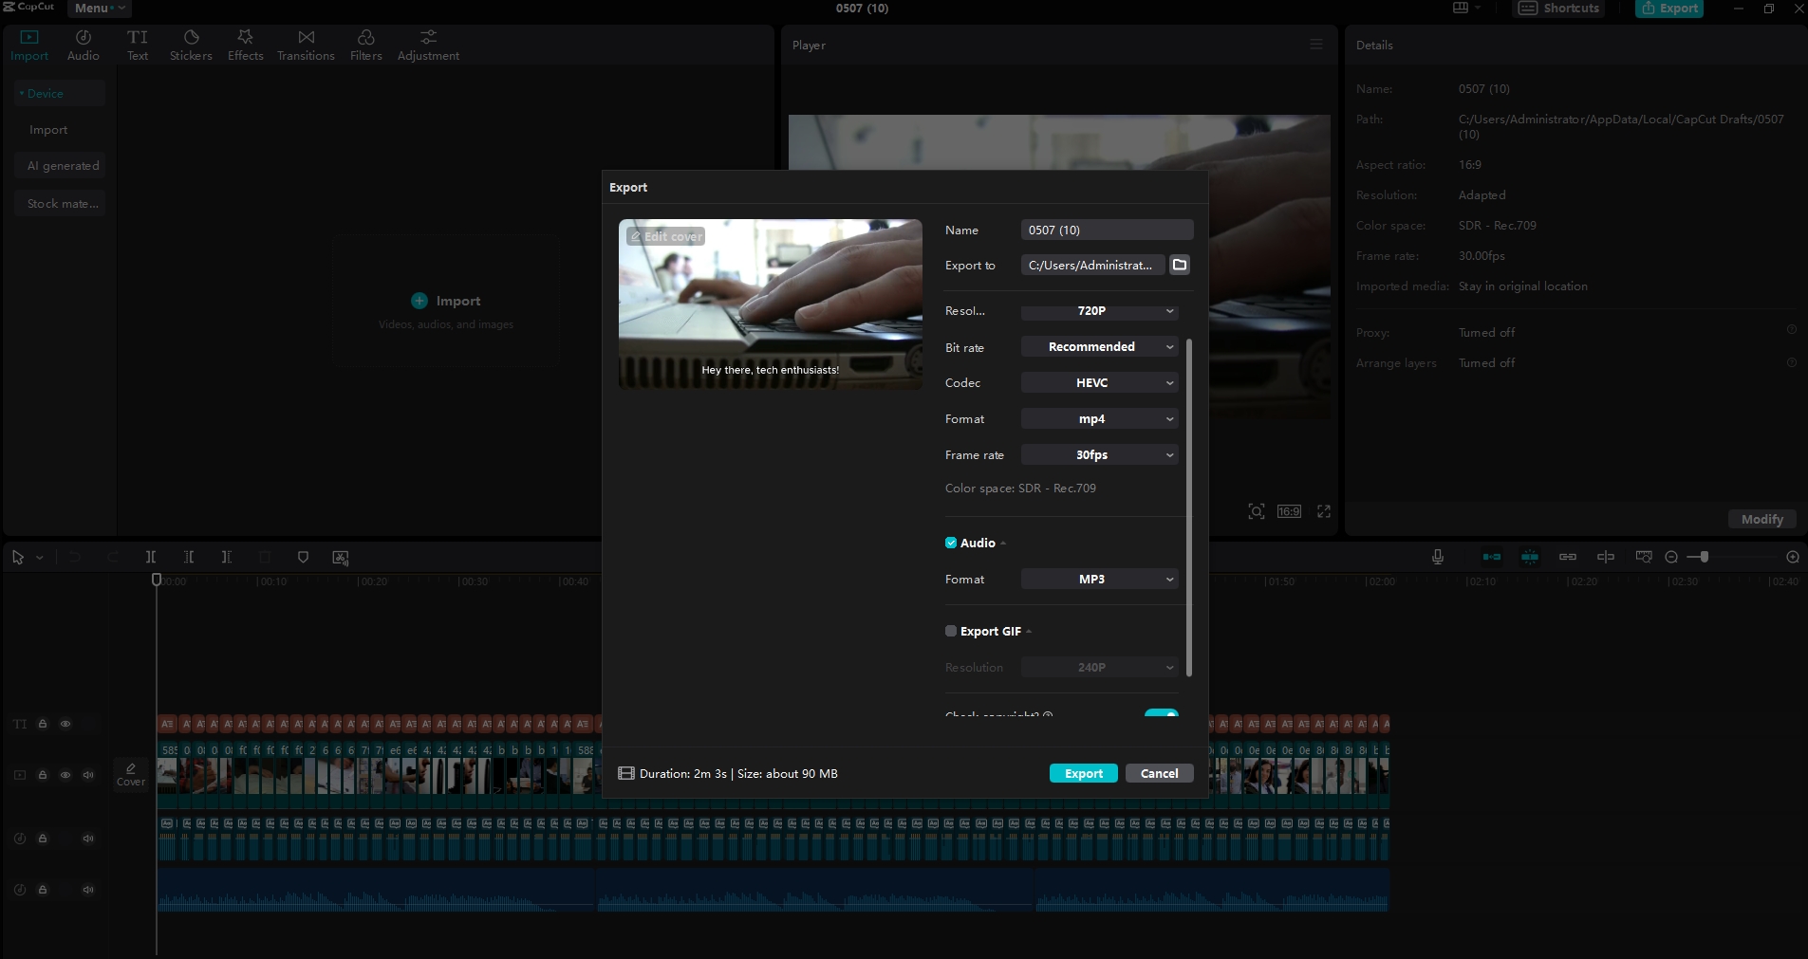Open the audio Format dropdown showing MP3
Screen dimensions: 1808x959
tap(1098, 579)
